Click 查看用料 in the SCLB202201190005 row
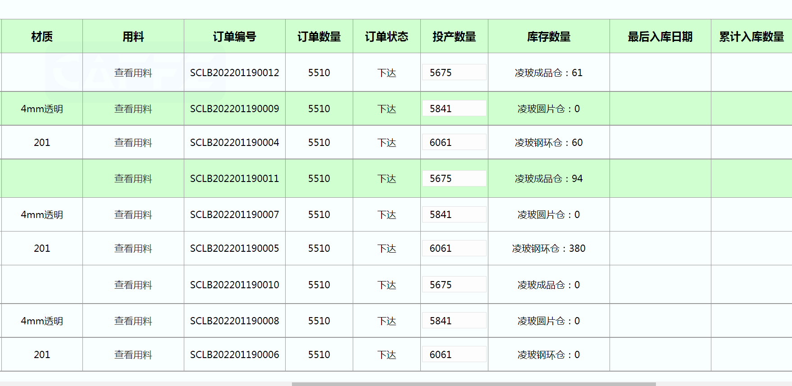792x386 pixels. 133,248
